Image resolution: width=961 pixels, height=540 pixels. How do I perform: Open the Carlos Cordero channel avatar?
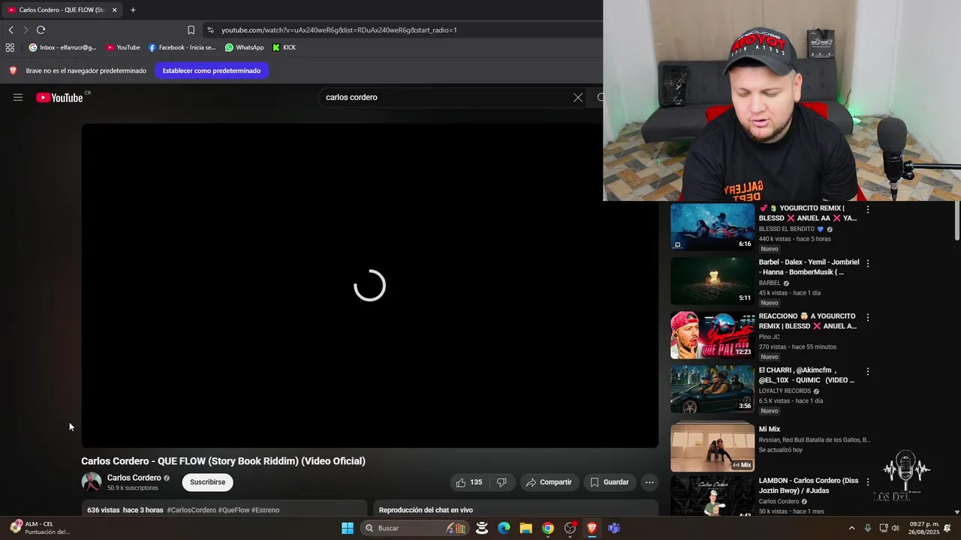[x=92, y=482]
